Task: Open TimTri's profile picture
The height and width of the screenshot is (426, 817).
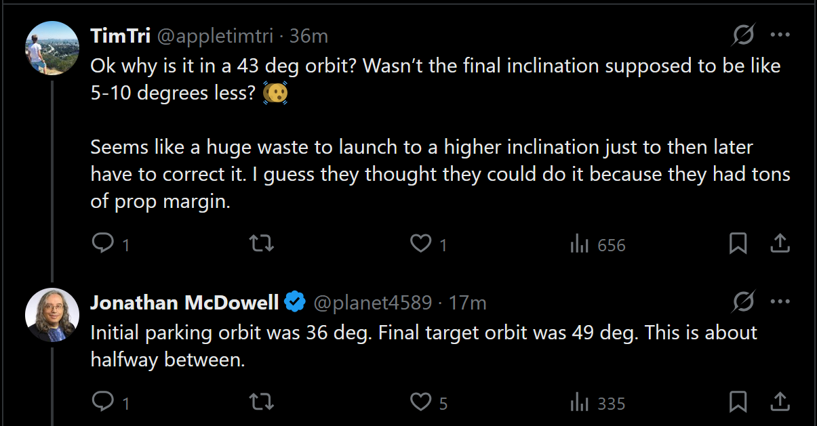Action: coord(52,48)
